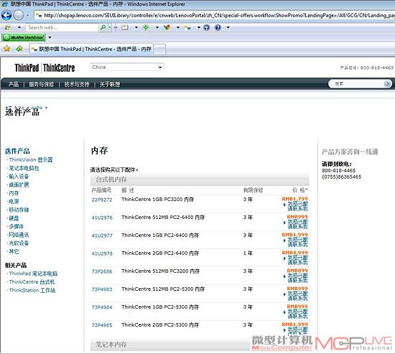Click the magnifier search button in toolbar

click(x=103, y=27)
